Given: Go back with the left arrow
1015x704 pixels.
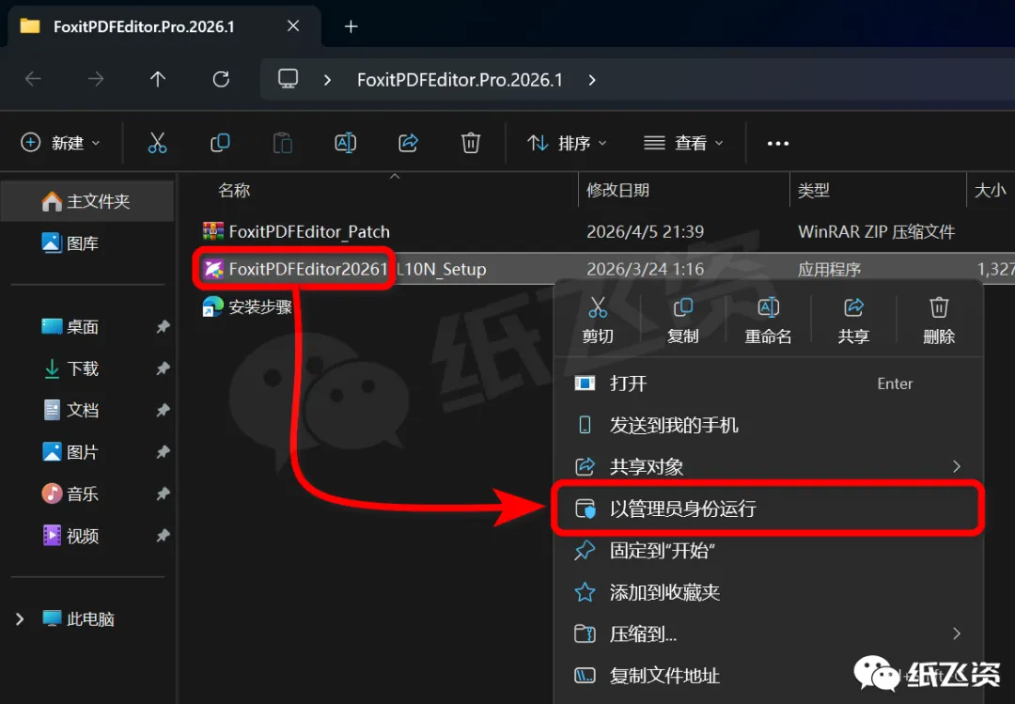Looking at the screenshot, I should [x=33, y=79].
